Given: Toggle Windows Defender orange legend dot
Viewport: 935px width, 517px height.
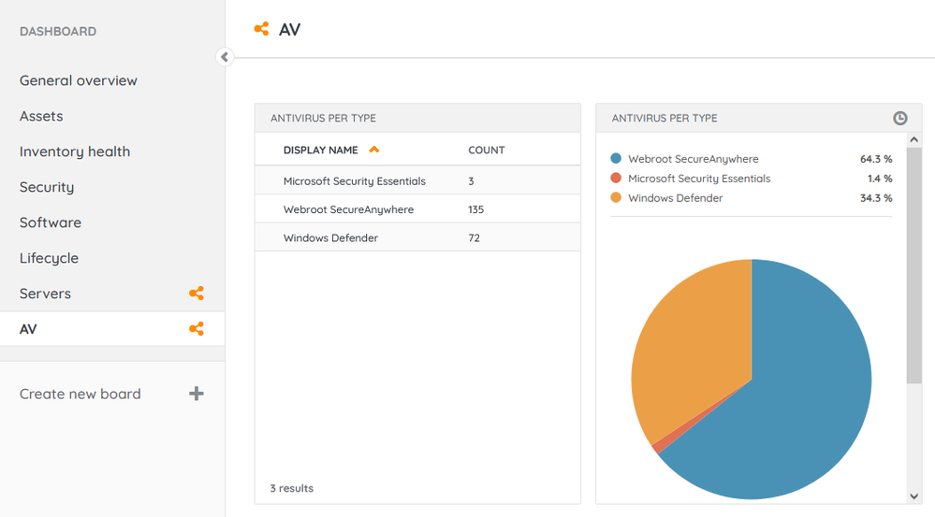Looking at the screenshot, I should (616, 198).
